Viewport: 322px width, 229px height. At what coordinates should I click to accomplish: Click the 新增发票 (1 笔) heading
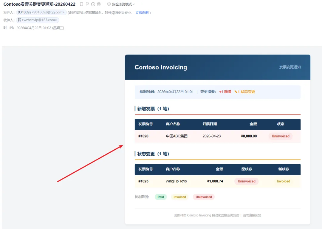153,109
